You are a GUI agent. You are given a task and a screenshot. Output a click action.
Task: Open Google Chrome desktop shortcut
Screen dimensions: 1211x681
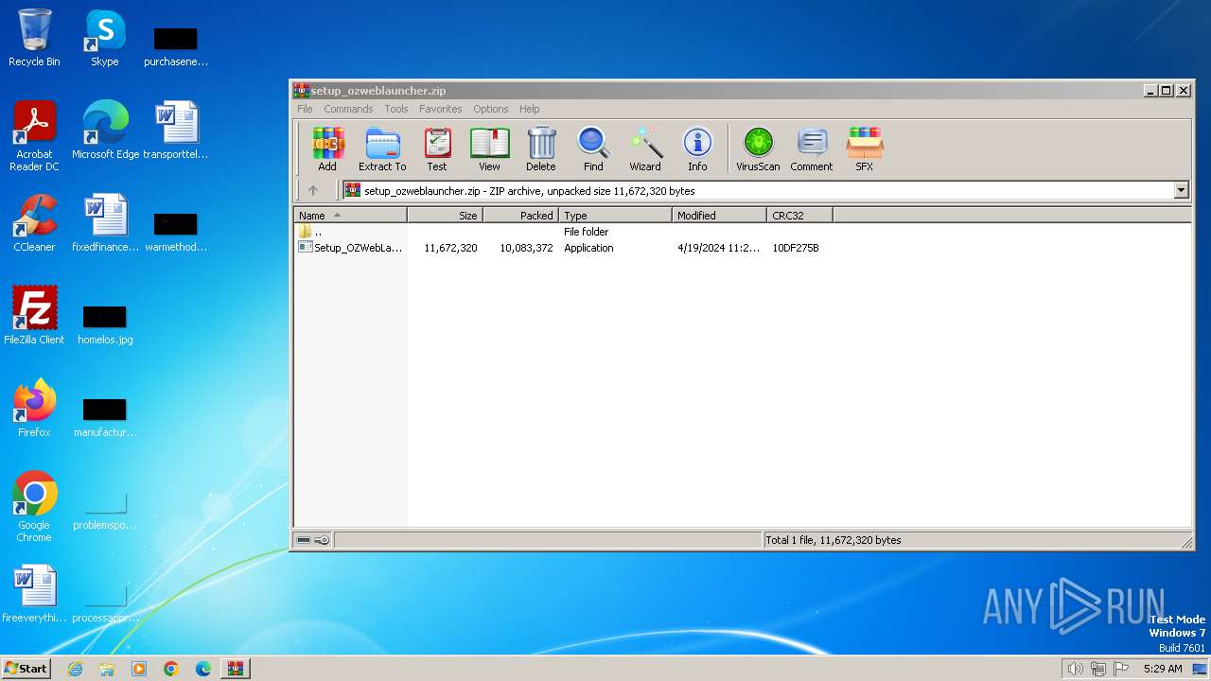pyautogui.click(x=34, y=507)
